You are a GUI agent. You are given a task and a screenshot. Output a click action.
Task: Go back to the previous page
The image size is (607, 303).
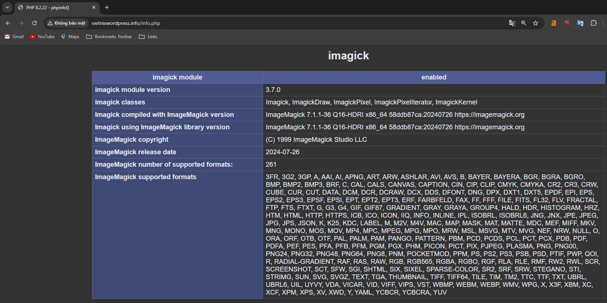(x=8, y=23)
